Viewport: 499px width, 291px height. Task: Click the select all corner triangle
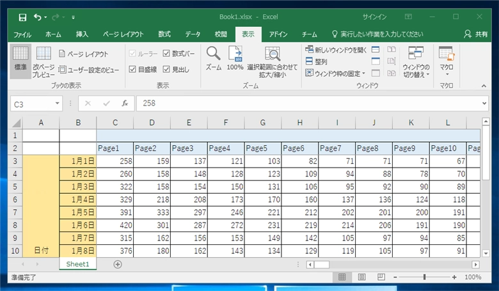coord(16,123)
